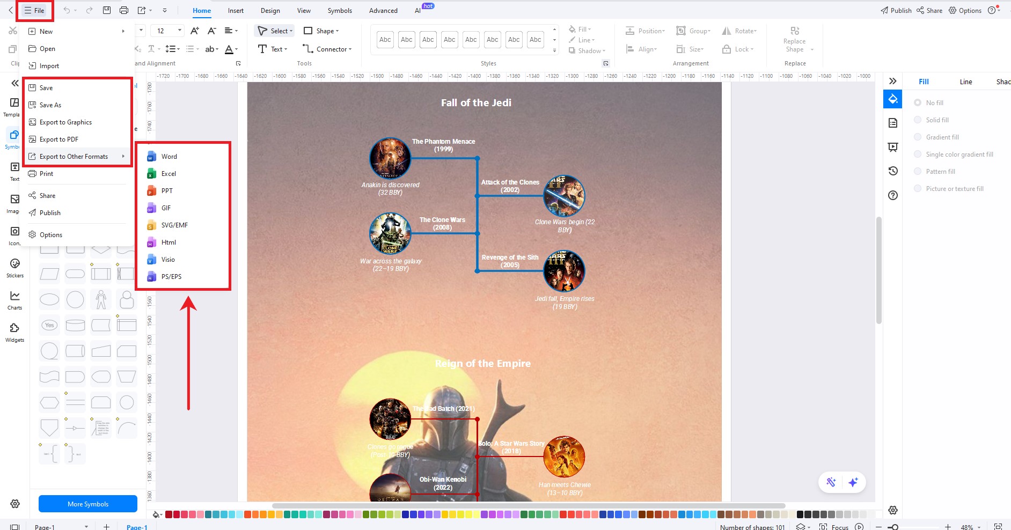The image size is (1011, 530).
Task: Open the Replace Shape tool
Action: 795,40
